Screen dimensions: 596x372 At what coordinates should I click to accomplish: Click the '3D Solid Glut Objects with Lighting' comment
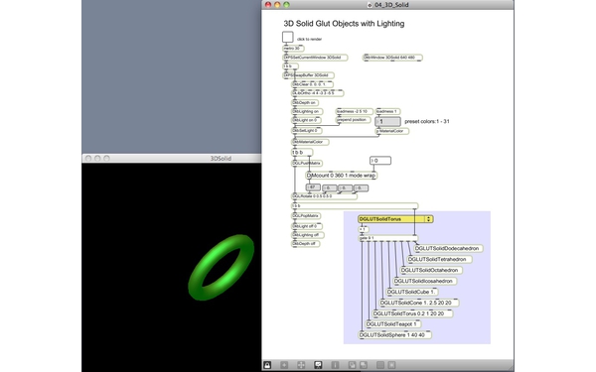point(344,24)
